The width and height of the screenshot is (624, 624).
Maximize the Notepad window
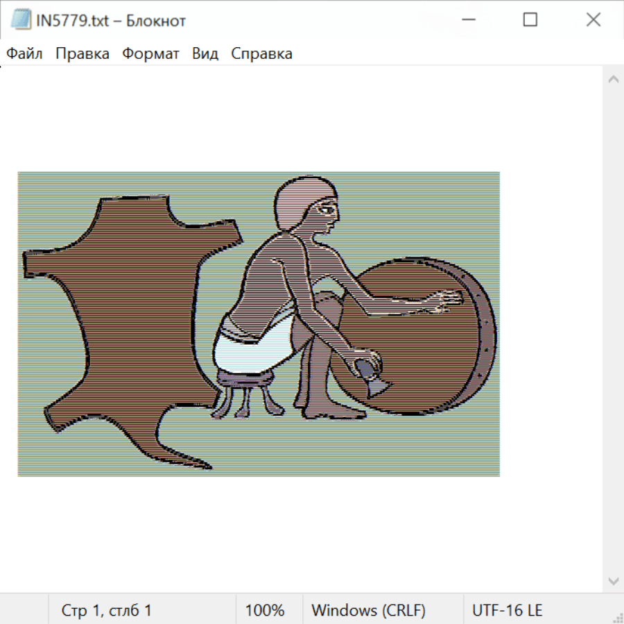point(530,20)
